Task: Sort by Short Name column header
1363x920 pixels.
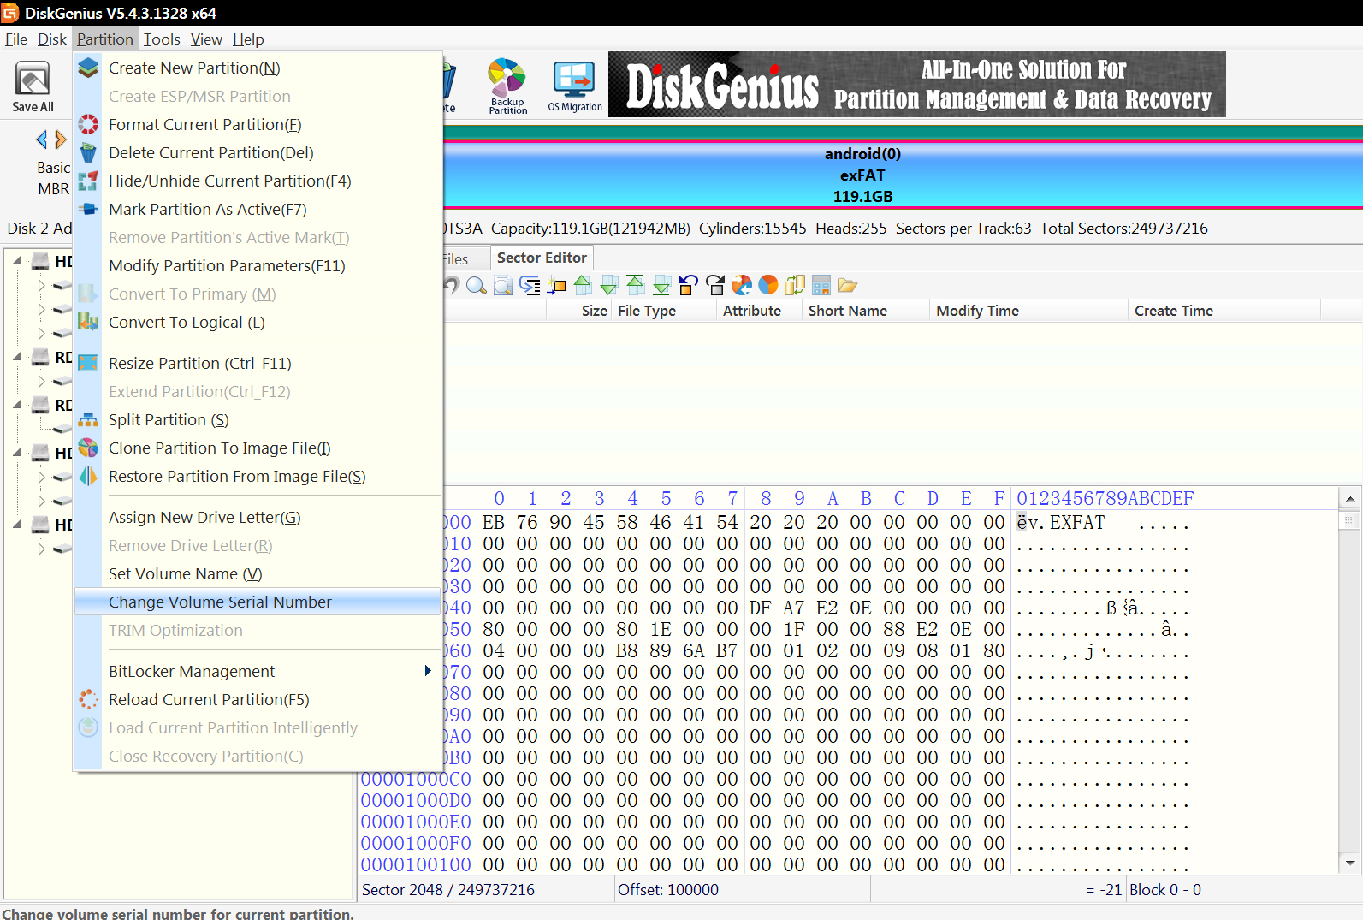Action: coord(848,311)
